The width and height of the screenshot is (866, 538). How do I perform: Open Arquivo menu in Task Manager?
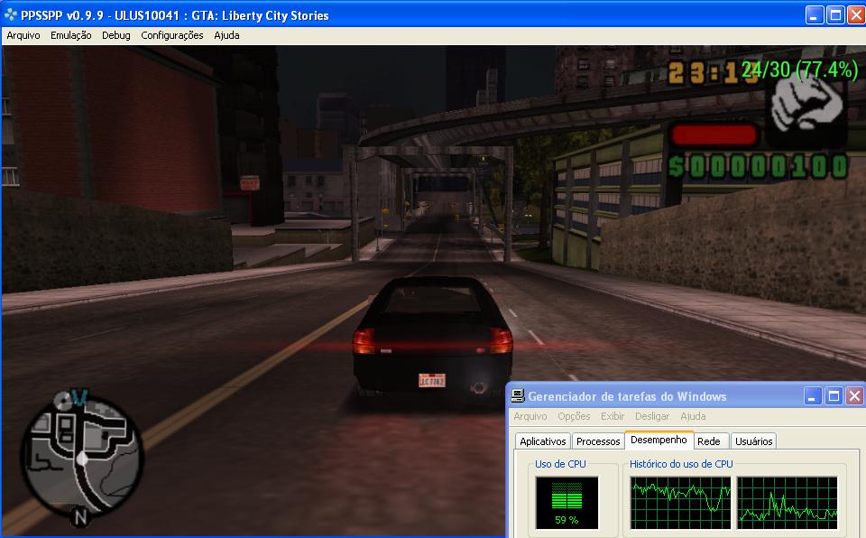tap(530, 416)
